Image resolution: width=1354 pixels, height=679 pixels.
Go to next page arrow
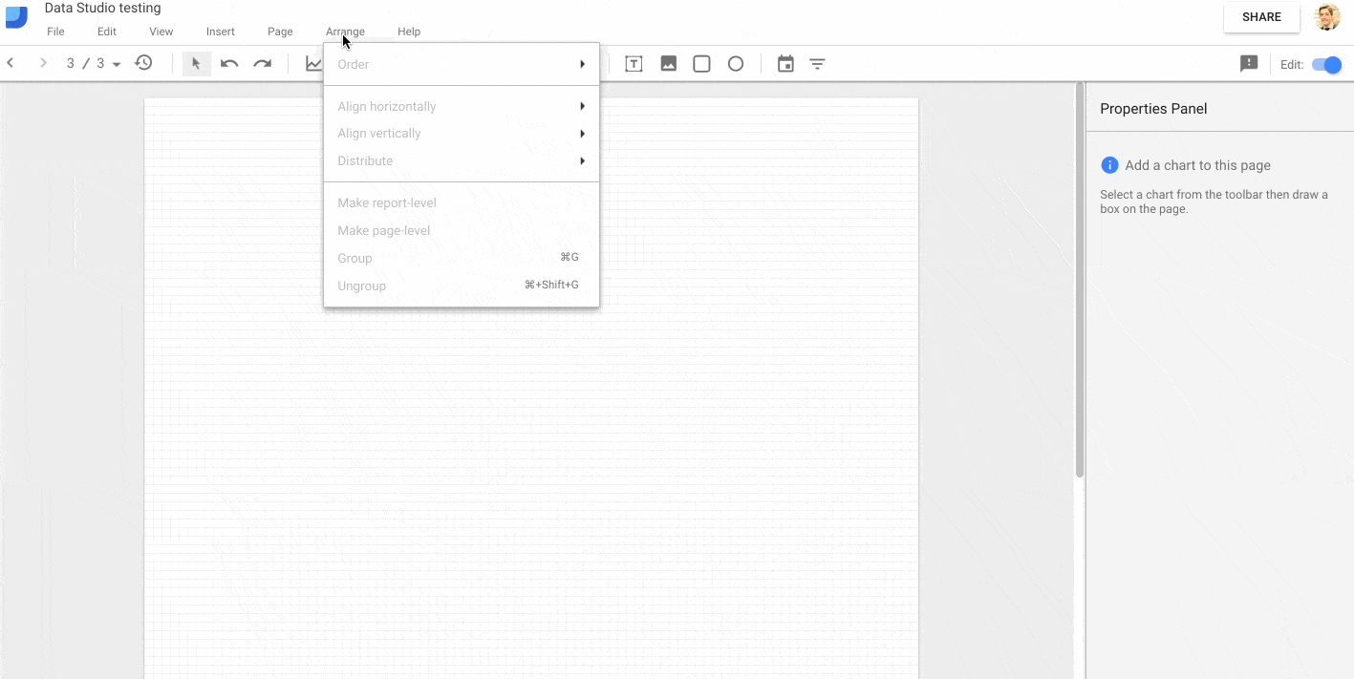[x=43, y=63]
